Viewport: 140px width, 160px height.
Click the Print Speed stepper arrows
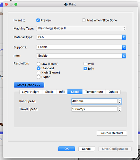tap(119, 101)
